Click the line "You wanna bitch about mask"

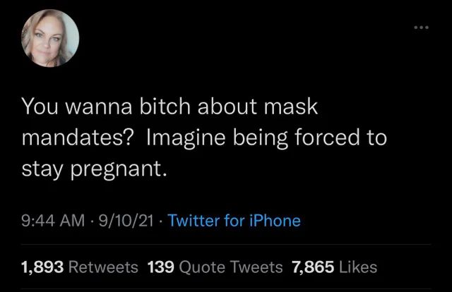pos(170,108)
